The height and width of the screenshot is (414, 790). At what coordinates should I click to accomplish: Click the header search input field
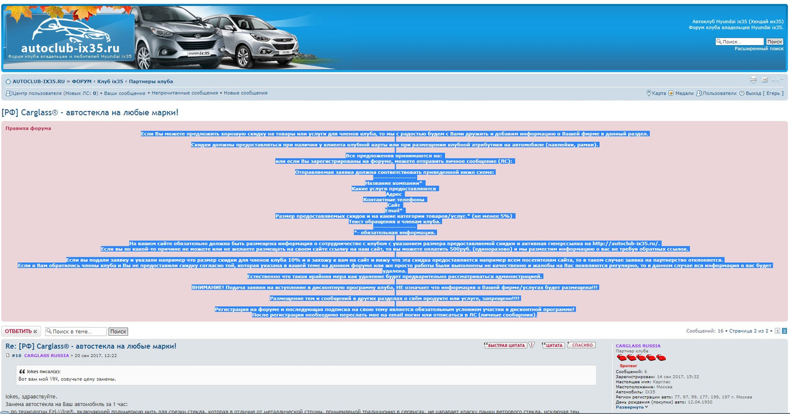click(x=740, y=41)
